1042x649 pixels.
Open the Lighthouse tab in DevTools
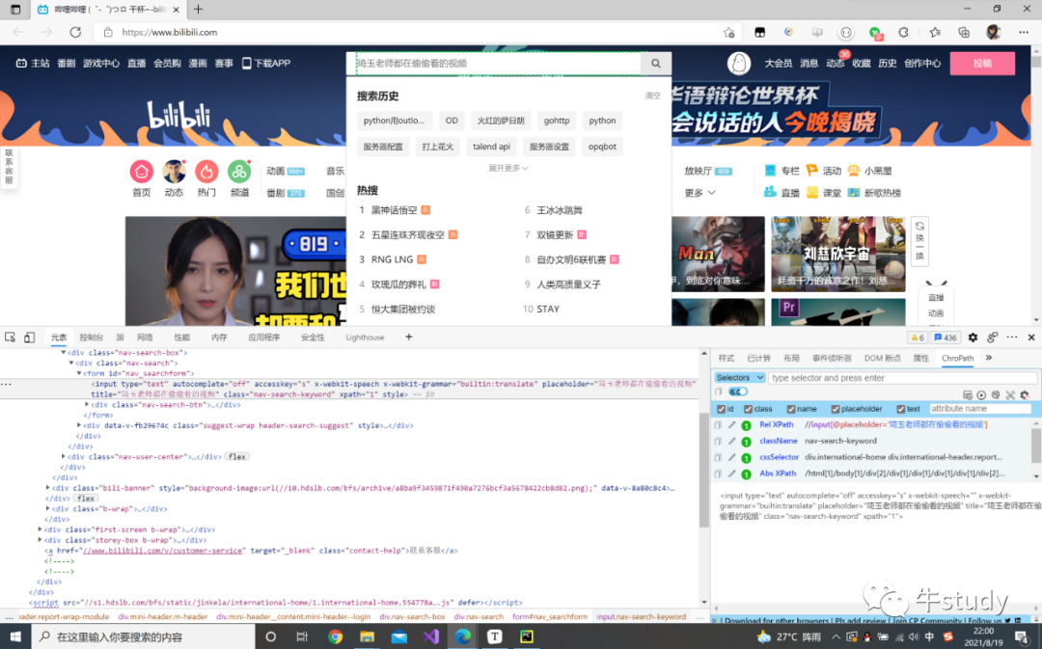(365, 338)
